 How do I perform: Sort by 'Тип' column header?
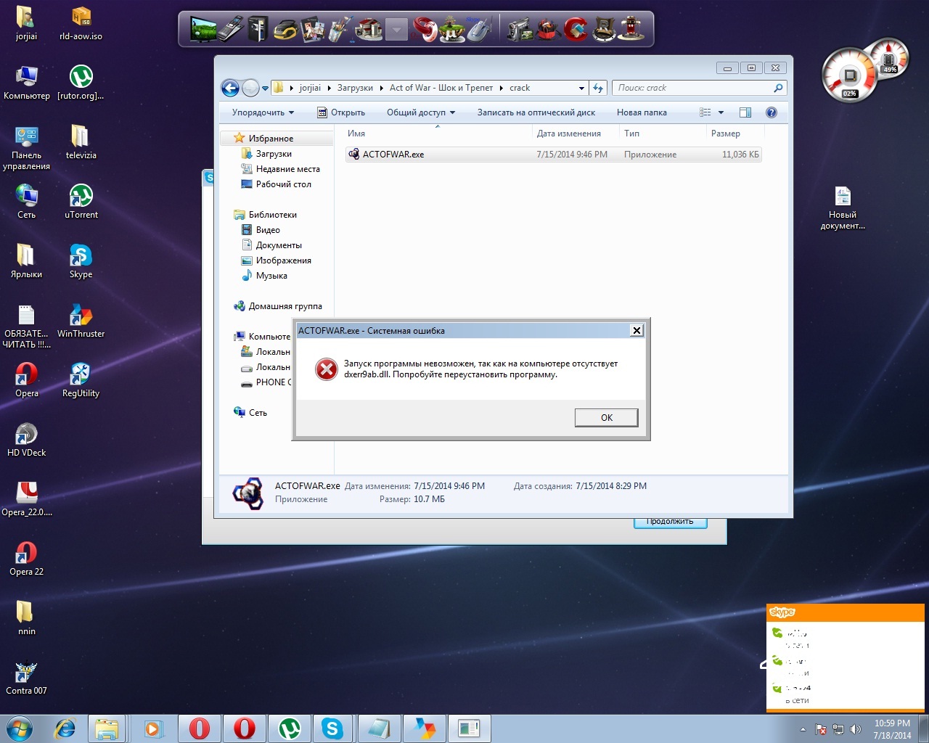pyautogui.click(x=663, y=134)
